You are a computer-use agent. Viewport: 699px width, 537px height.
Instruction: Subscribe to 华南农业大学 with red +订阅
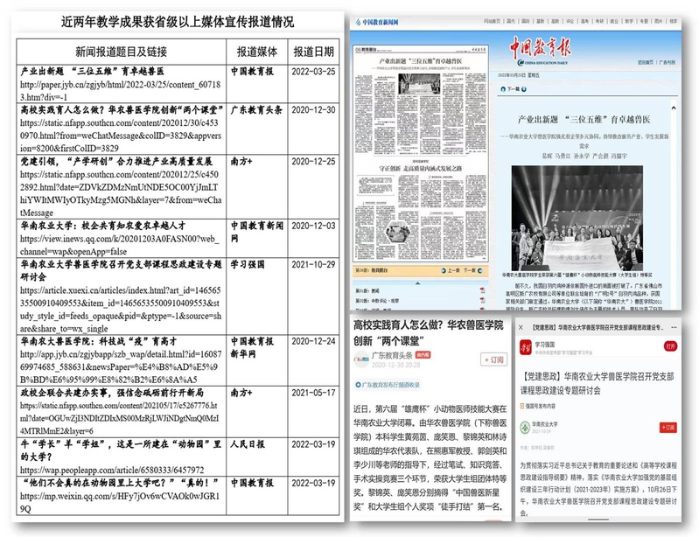click(668, 428)
